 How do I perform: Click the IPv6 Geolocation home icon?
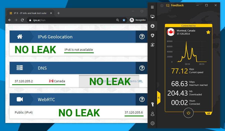click(x=20, y=37)
